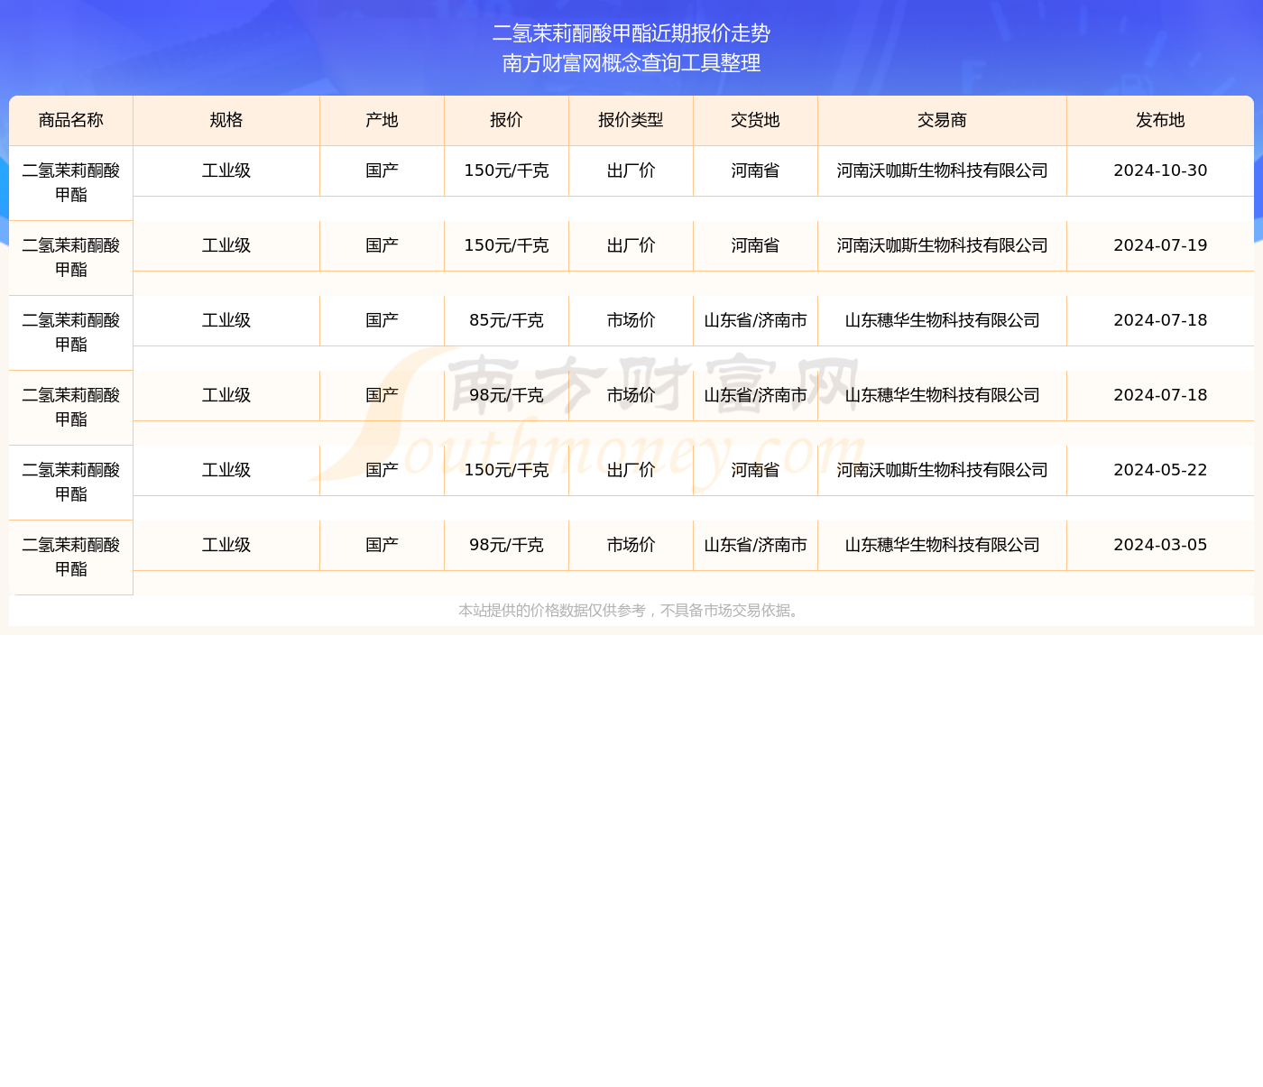
Task: Select the date cell 2024-03-05
Action: tap(1160, 545)
